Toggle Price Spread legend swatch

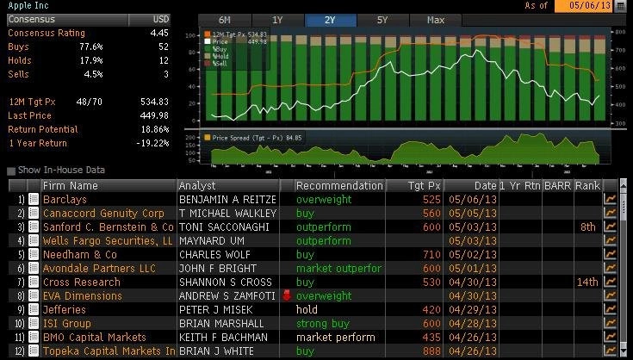coord(208,138)
